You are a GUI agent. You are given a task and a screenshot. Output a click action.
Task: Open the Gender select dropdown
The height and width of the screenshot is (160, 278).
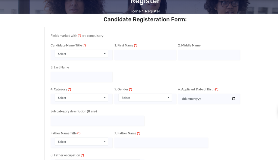(145, 98)
